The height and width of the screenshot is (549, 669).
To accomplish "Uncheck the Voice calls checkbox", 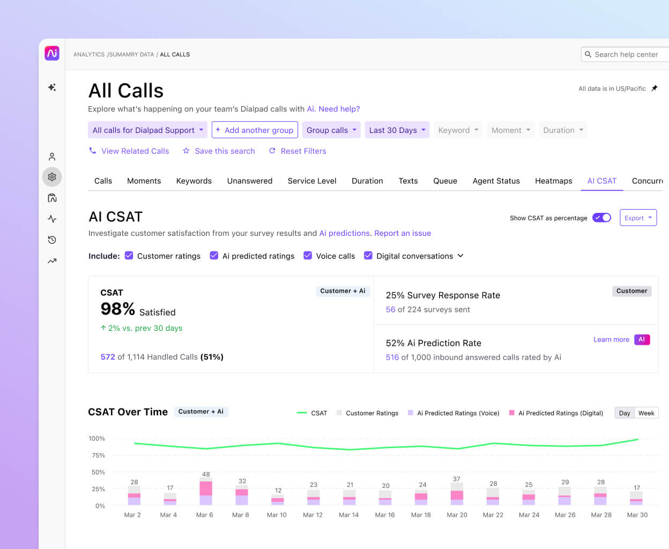I will [x=307, y=256].
